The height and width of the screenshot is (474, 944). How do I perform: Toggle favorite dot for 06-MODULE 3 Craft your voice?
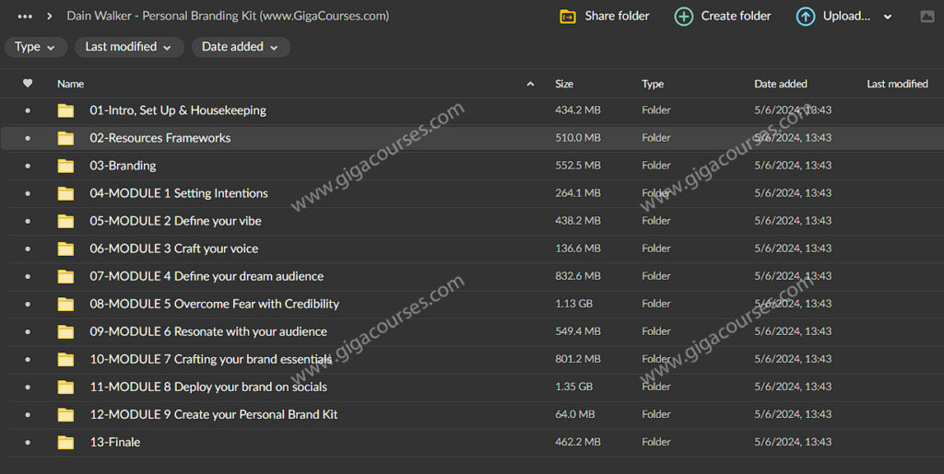(28, 249)
